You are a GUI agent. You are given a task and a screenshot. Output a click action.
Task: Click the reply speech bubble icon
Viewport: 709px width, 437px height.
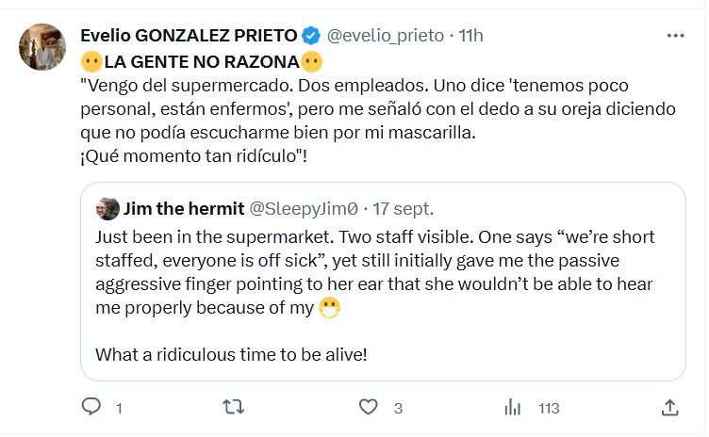pyautogui.click(x=91, y=407)
